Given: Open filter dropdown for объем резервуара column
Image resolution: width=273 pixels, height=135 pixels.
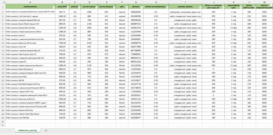Looking at the screenshot, I should (223, 8).
